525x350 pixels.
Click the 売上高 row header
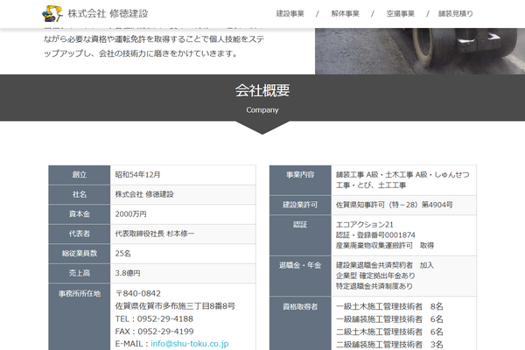pyautogui.click(x=80, y=273)
